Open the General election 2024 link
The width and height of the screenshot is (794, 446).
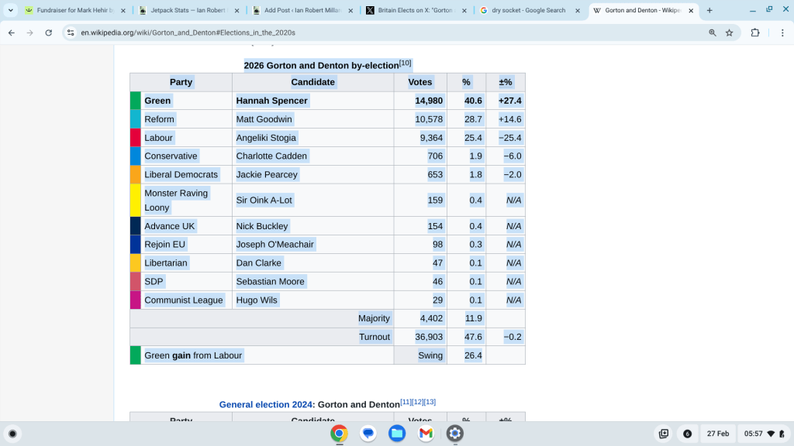(265, 404)
